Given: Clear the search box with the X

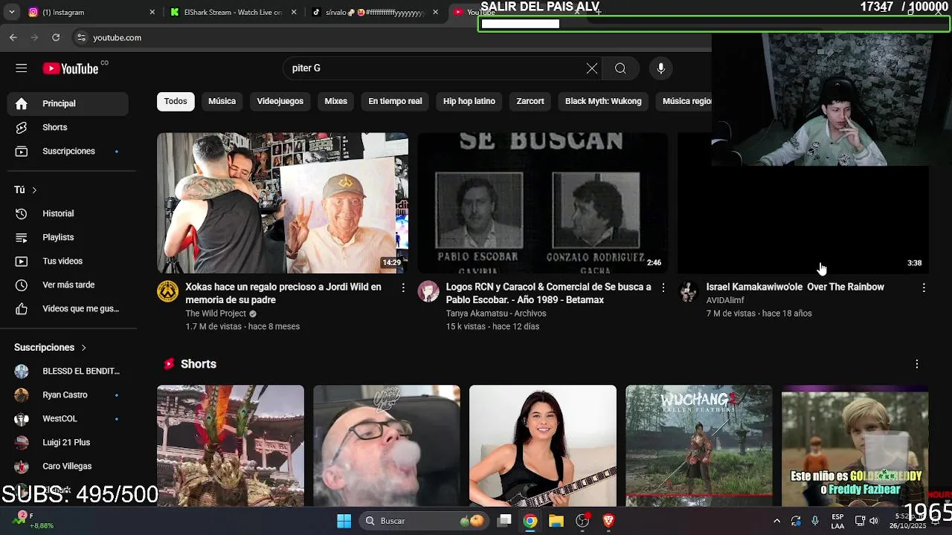Looking at the screenshot, I should pyautogui.click(x=592, y=68).
